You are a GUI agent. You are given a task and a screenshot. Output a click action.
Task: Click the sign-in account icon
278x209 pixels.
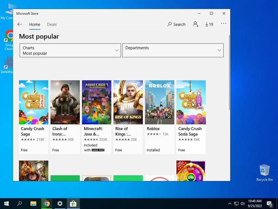[x=195, y=24]
